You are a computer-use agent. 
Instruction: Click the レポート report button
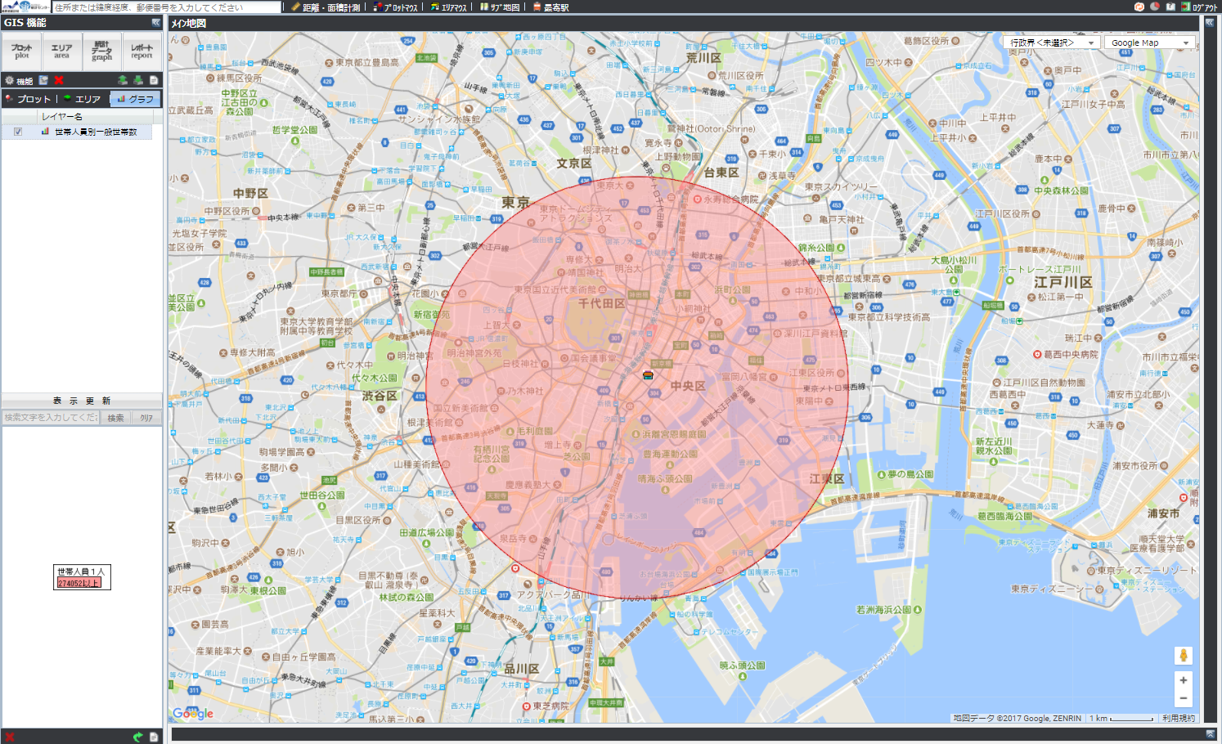142,52
